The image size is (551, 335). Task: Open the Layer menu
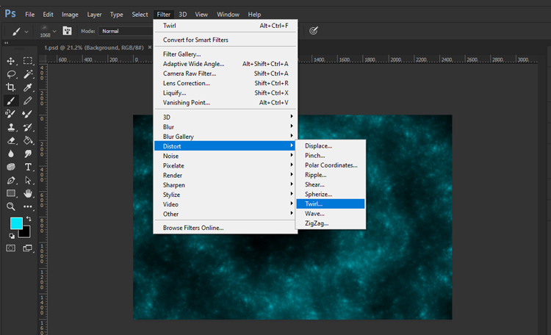pos(94,15)
